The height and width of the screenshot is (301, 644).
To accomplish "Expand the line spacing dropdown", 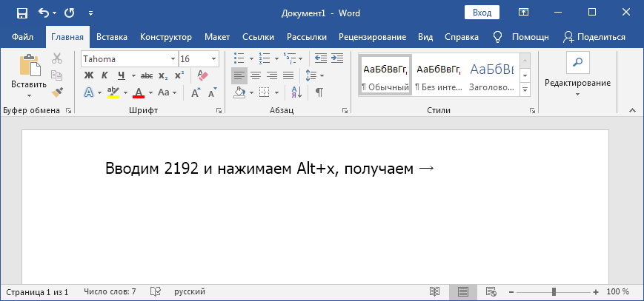I will coord(321,75).
